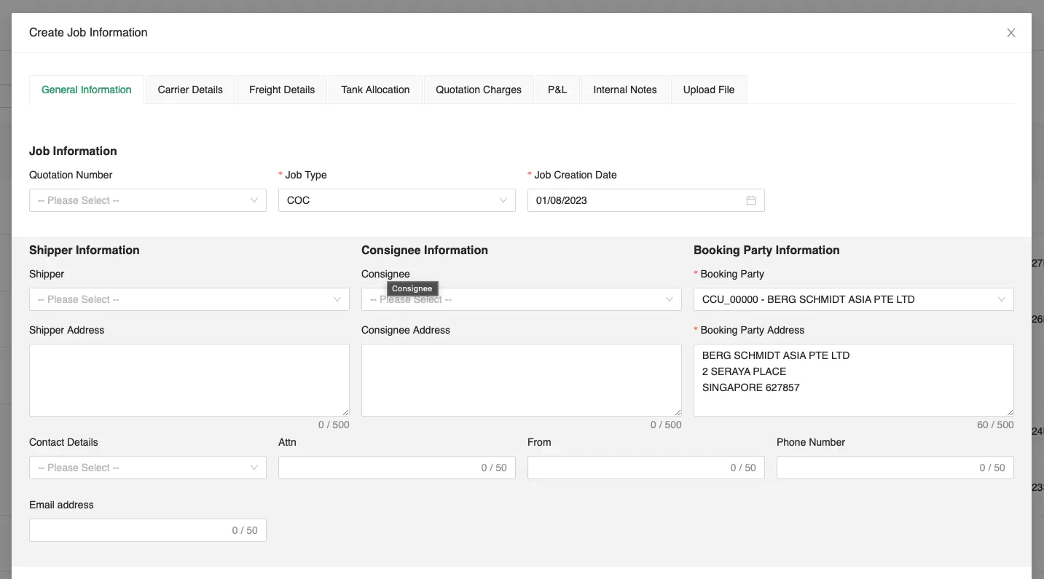This screenshot has width=1044, height=579.
Task: Select the Booking Party combo box
Action: pyautogui.click(x=852, y=299)
